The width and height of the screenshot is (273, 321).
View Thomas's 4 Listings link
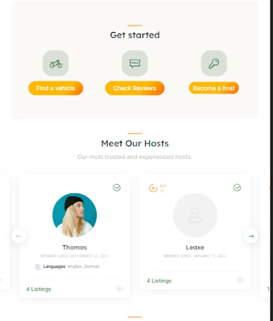tap(39, 289)
